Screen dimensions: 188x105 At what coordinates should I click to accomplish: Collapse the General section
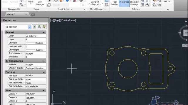44,32
